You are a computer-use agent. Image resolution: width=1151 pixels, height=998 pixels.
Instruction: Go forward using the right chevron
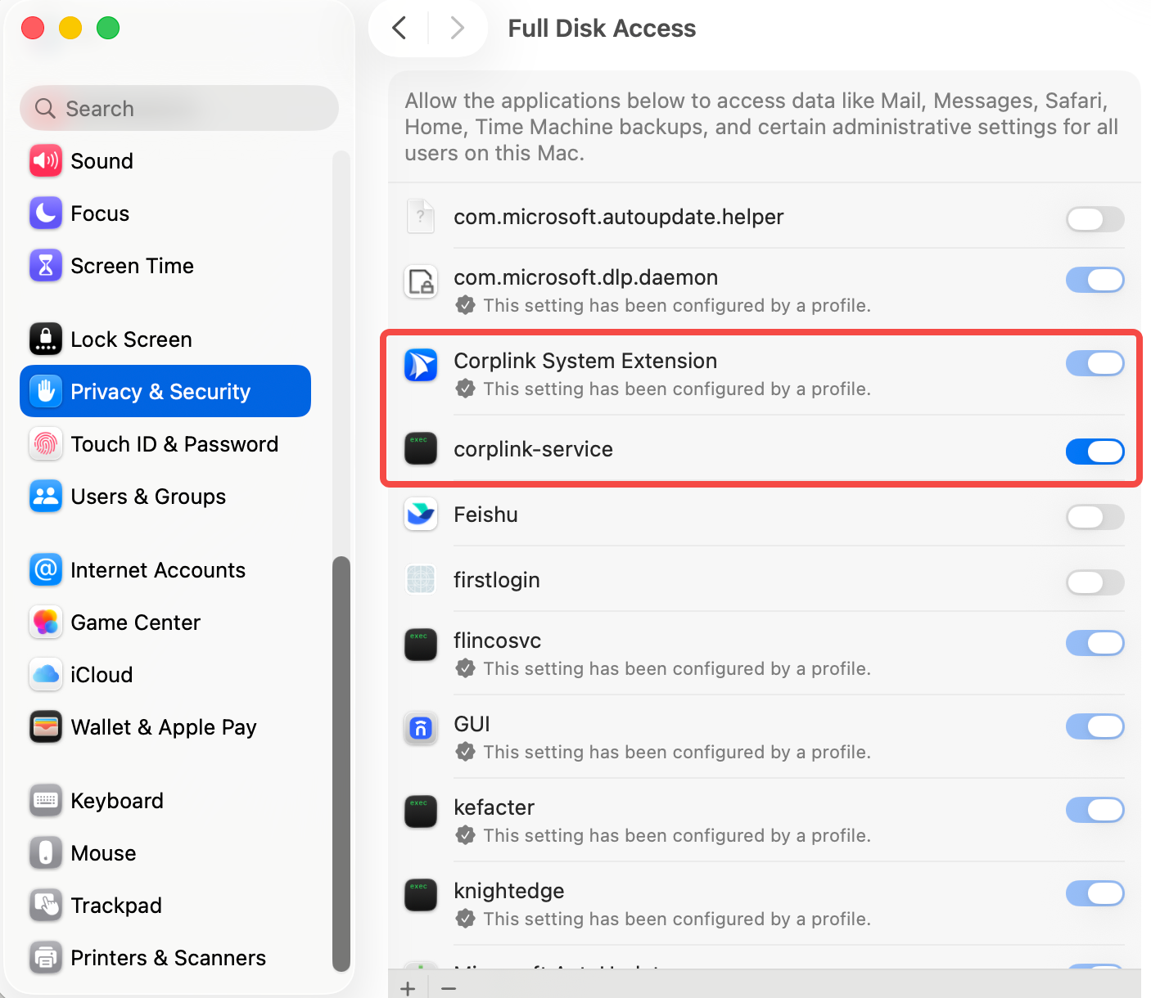(458, 29)
